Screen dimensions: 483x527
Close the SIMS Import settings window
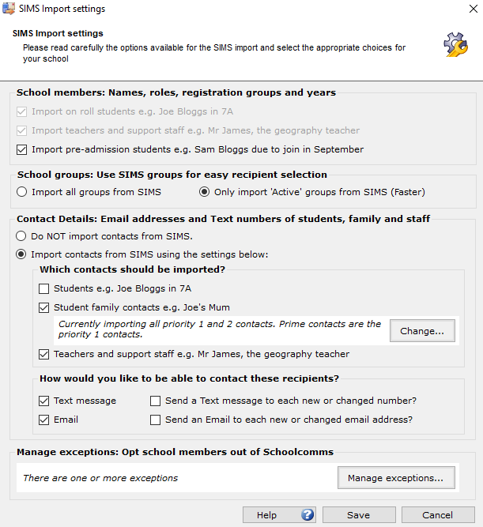(466, 9)
